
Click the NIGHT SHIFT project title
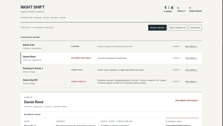pos(33,7)
